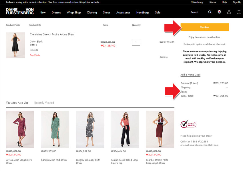
Task: Click the phone number 1-888-472-2383
Action: pos(199,142)
